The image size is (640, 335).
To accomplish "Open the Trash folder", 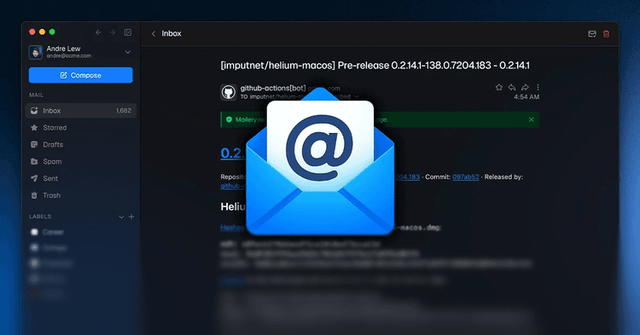I will pos(80,195).
